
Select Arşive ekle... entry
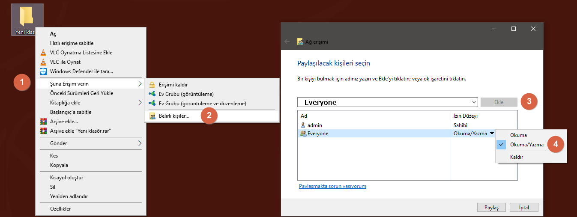coord(91,122)
